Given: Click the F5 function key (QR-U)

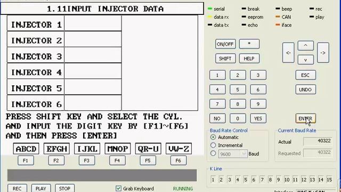Looking at the screenshot, I should tap(148, 161).
